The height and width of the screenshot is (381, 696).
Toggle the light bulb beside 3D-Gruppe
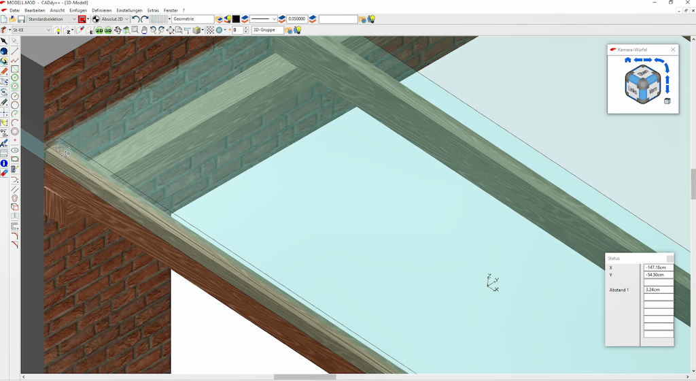298,31
